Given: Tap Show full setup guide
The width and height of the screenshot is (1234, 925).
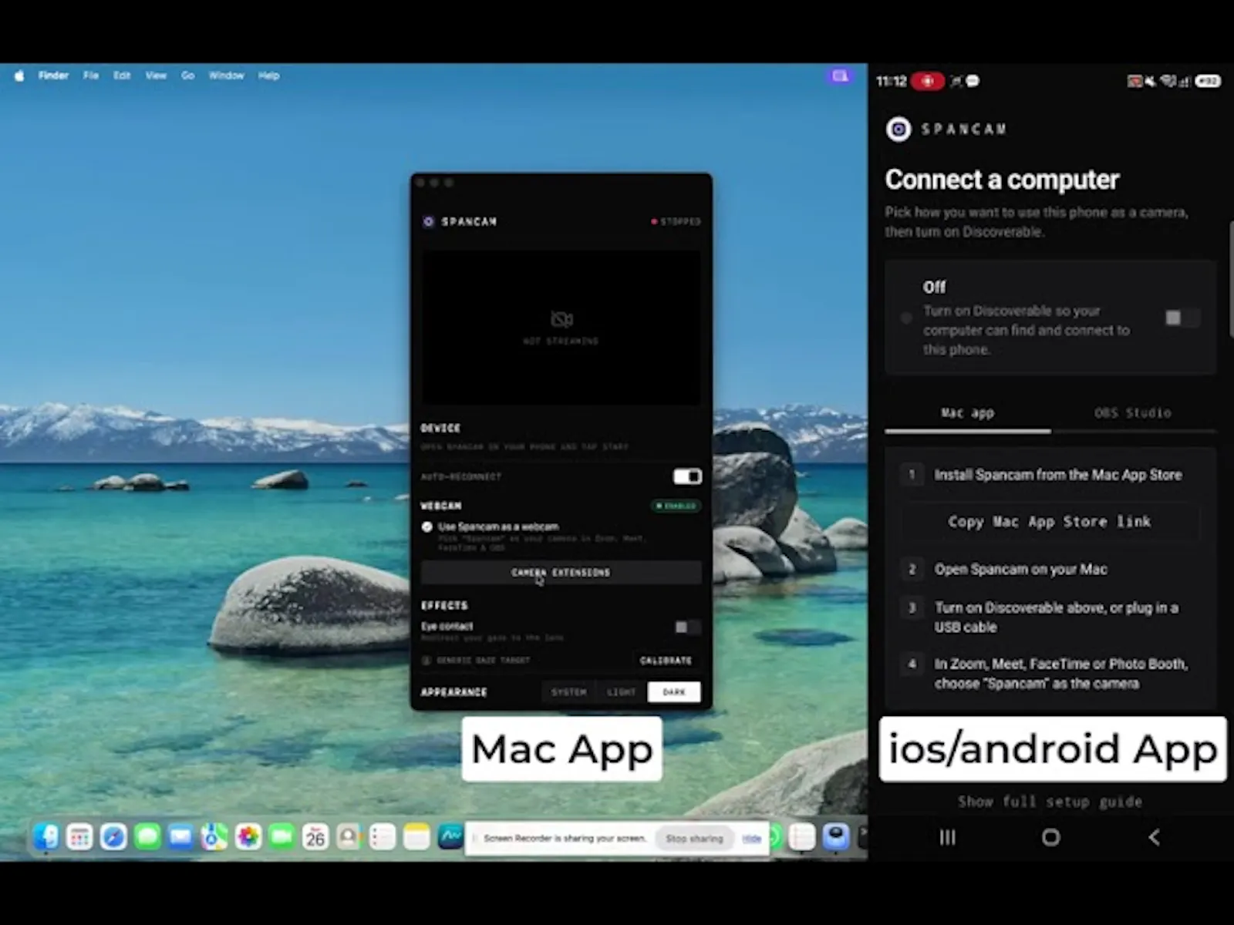Looking at the screenshot, I should pyautogui.click(x=1050, y=802).
